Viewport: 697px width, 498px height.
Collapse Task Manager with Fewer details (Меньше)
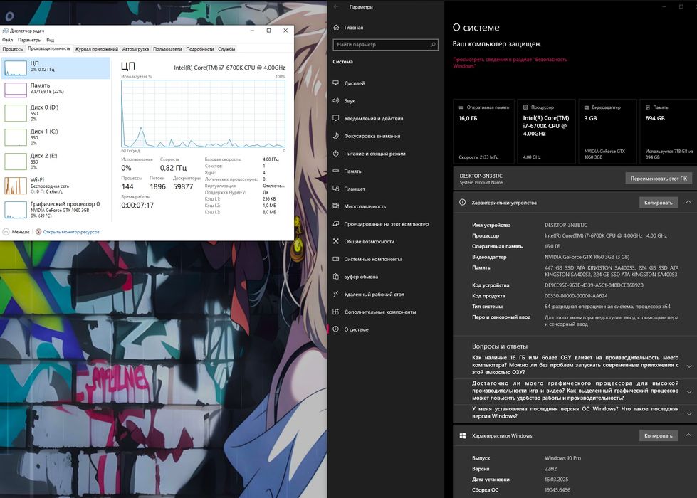point(16,232)
